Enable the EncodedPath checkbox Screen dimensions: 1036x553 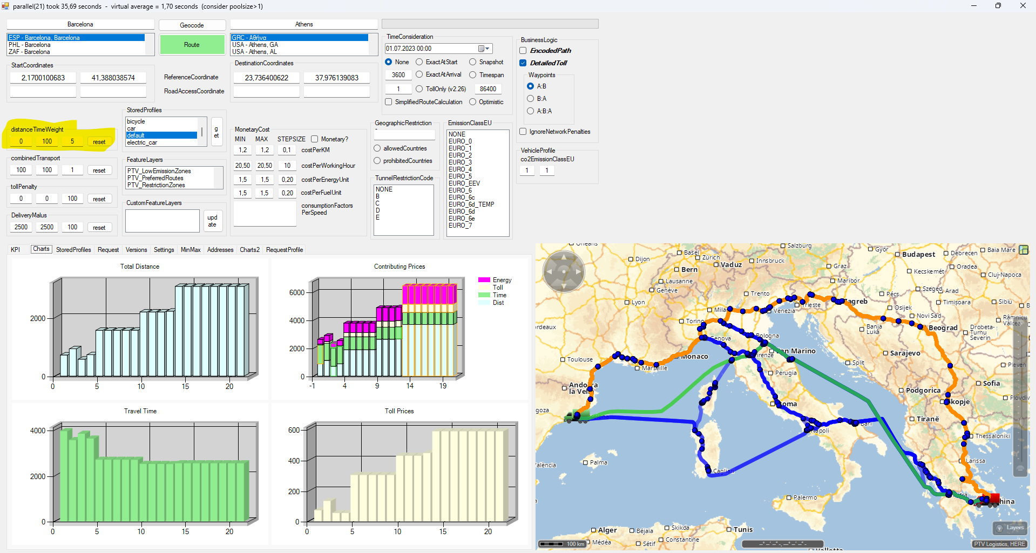523,51
